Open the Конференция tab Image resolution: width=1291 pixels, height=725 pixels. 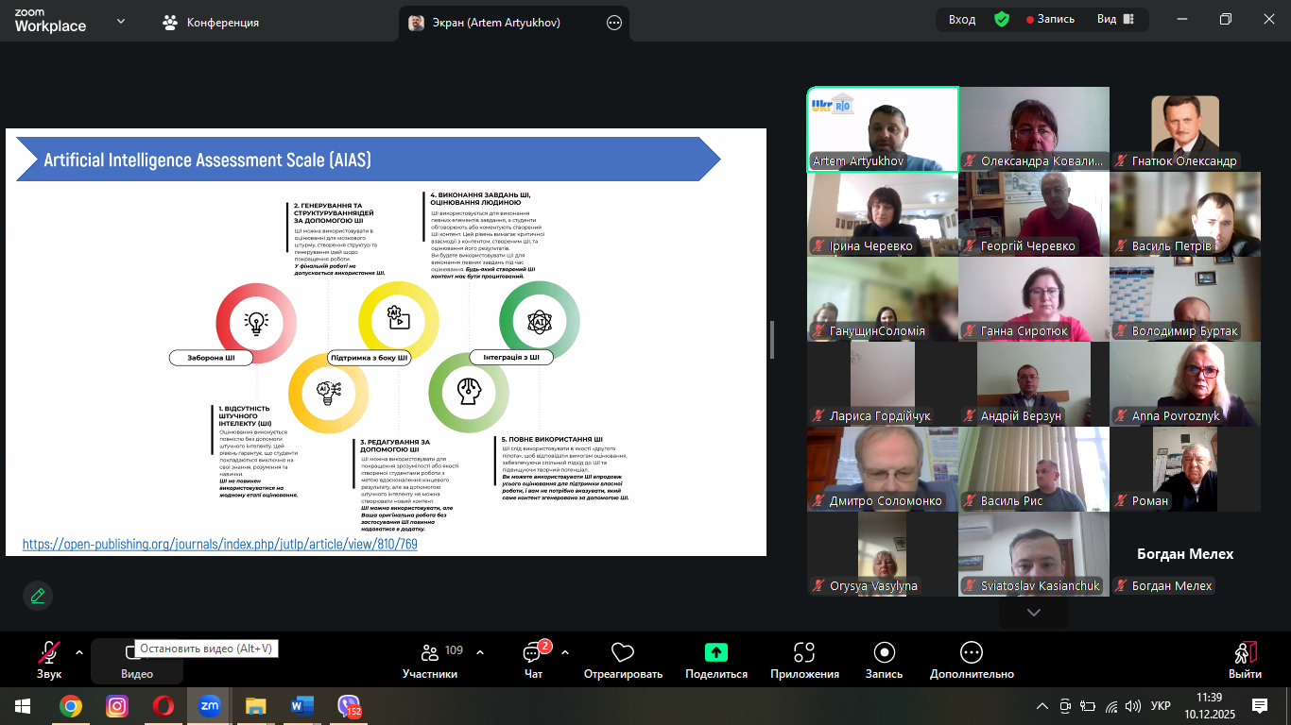[x=212, y=23]
